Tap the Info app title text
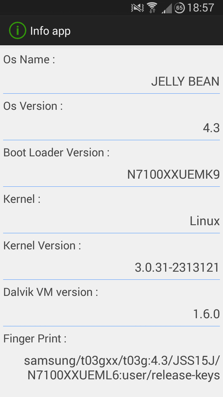Screen dimensions: 223x397 point(50,31)
